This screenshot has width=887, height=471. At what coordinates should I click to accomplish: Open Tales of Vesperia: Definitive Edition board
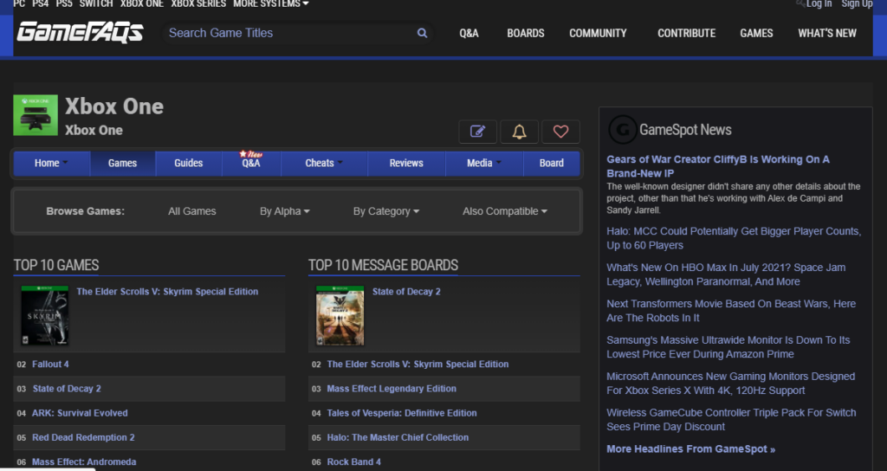pos(402,413)
